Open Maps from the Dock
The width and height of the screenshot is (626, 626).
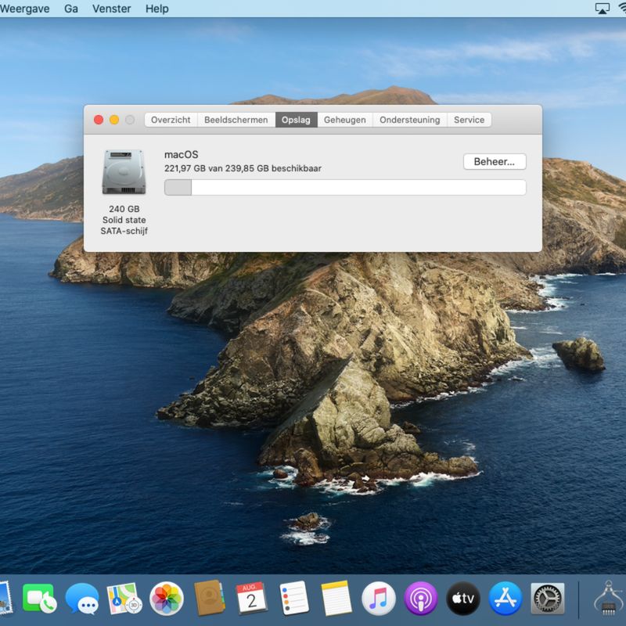coord(124,599)
